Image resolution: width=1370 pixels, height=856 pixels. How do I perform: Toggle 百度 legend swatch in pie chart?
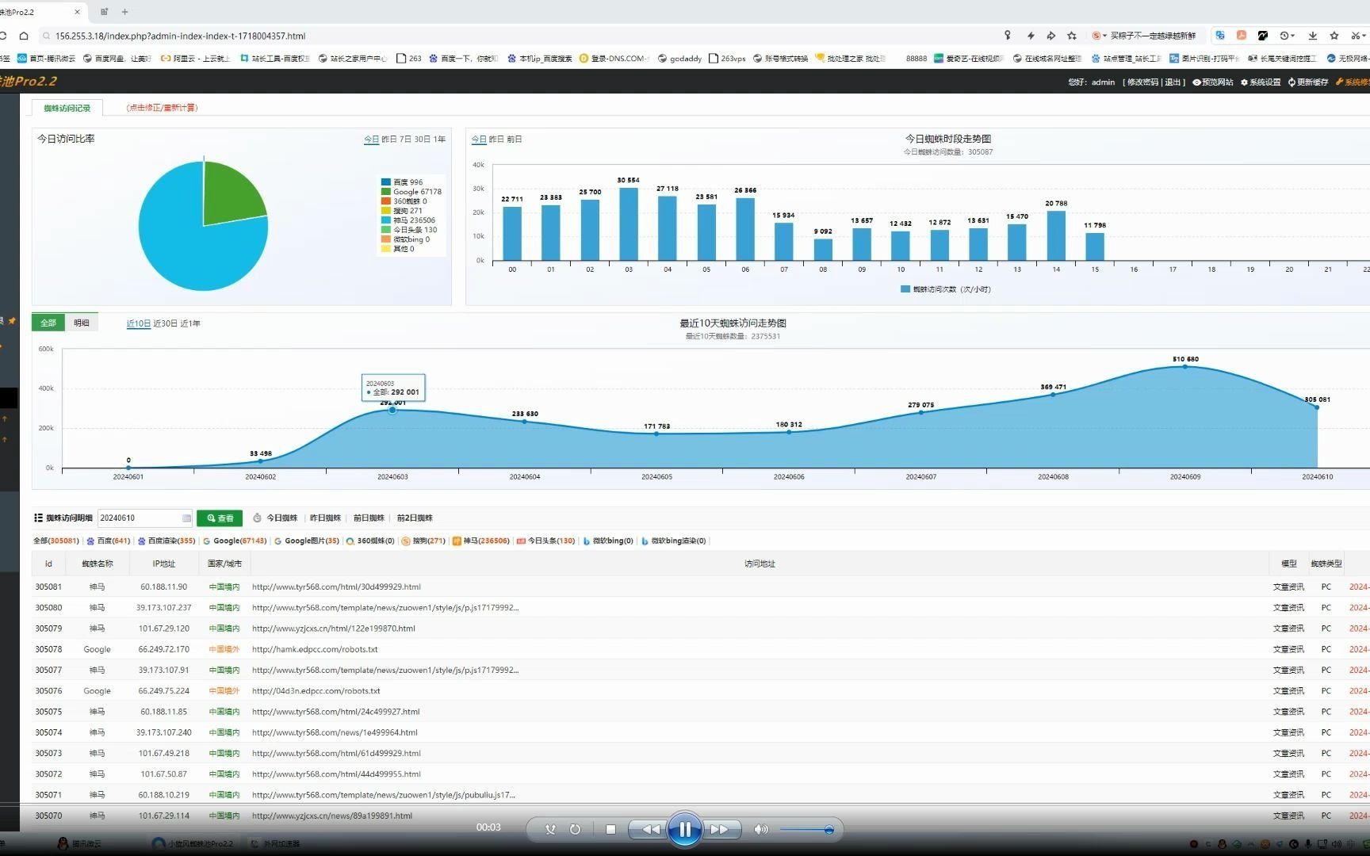(x=386, y=182)
